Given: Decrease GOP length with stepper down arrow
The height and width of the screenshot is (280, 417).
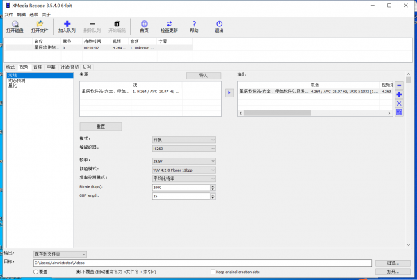Looking at the screenshot, I should pos(213,198).
